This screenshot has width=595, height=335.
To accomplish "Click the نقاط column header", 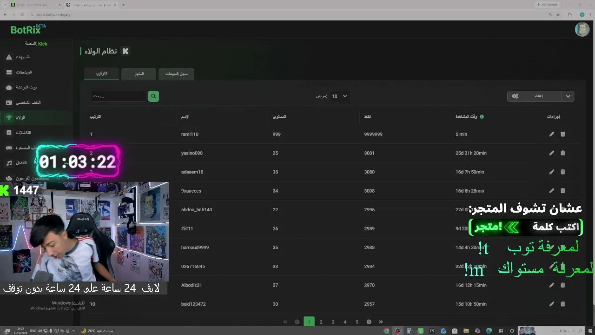I will [367, 117].
